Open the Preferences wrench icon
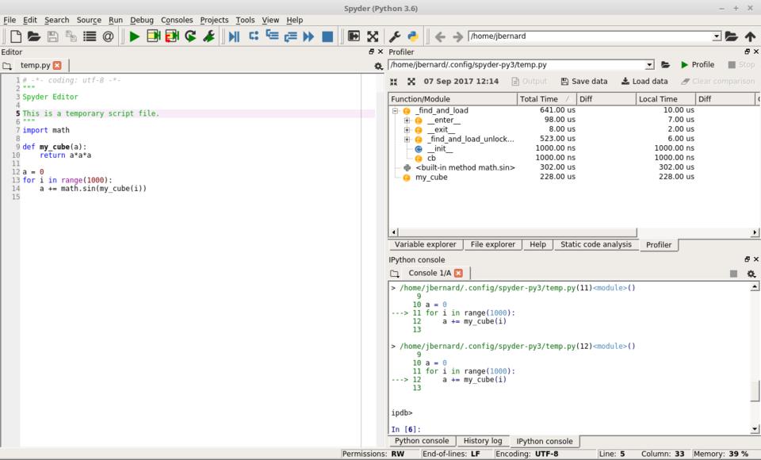This screenshot has width=761, height=460. click(x=395, y=36)
